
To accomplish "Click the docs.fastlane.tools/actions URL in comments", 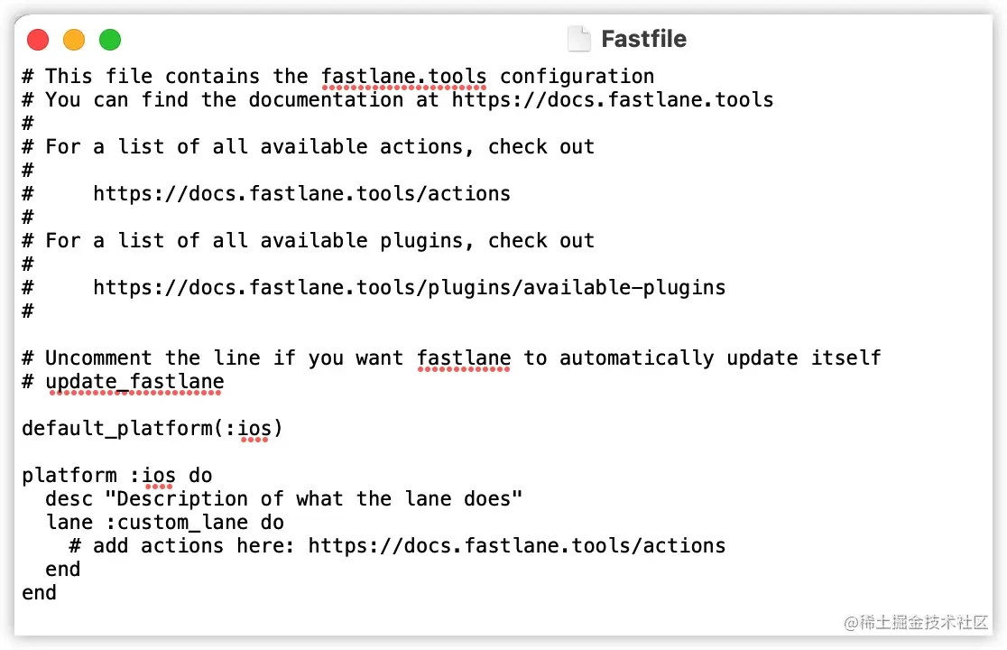I will coord(302,193).
